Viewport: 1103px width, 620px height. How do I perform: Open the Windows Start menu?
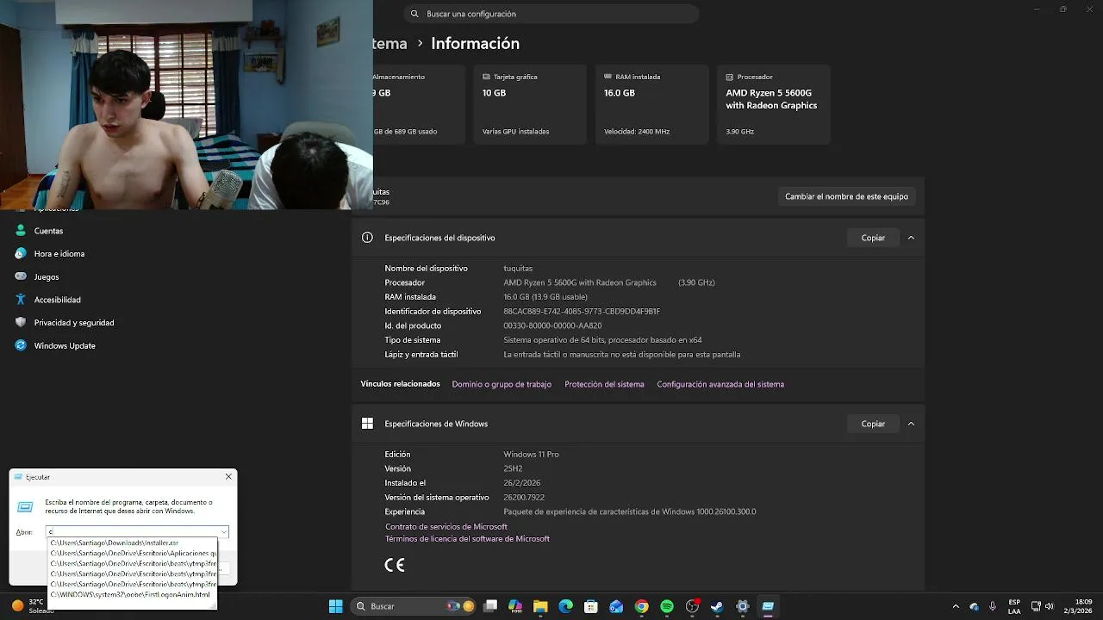point(336,606)
